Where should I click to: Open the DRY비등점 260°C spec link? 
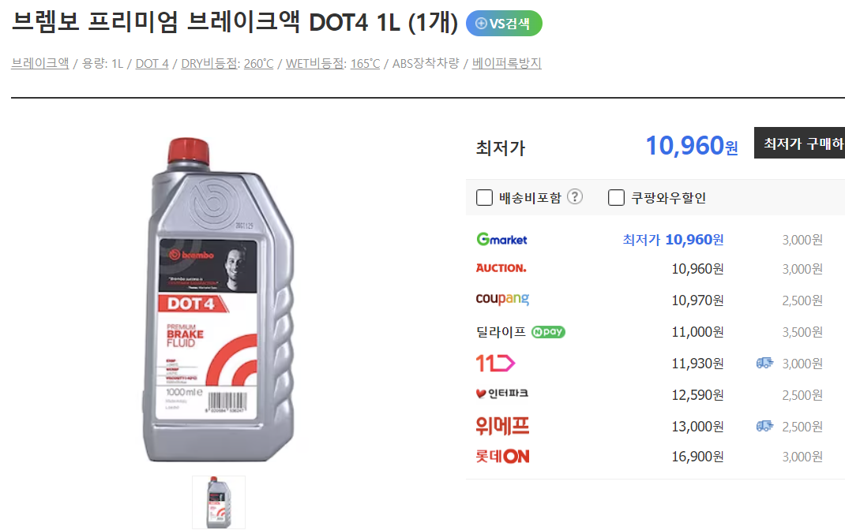click(x=227, y=64)
